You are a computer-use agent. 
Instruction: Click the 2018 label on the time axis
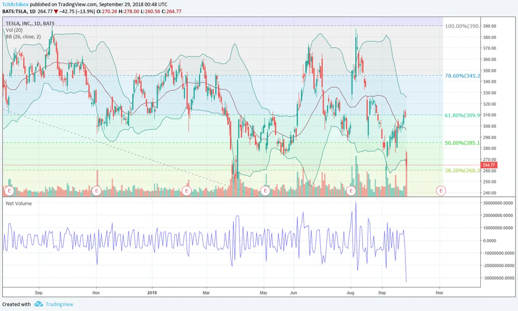coord(152,292)
